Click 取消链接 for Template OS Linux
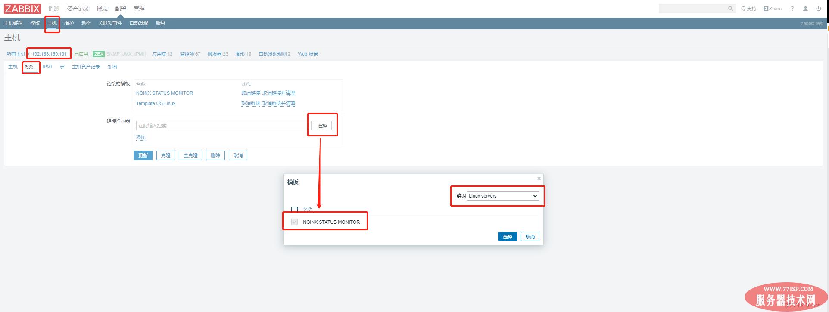Image resolution: width=829 pixels, height=312 pixels. (x=251, y=103)
